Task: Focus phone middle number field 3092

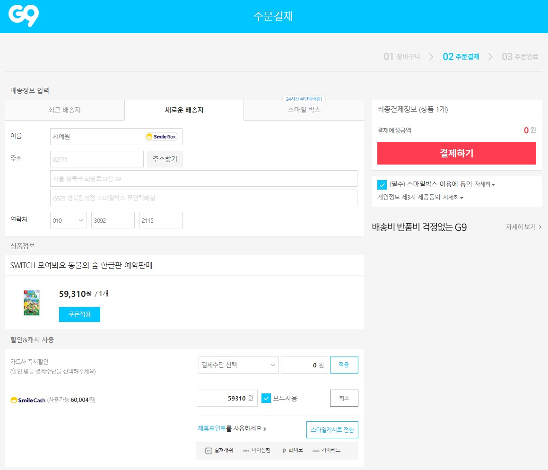Action: pyautogui.click(x=113, y=220)
